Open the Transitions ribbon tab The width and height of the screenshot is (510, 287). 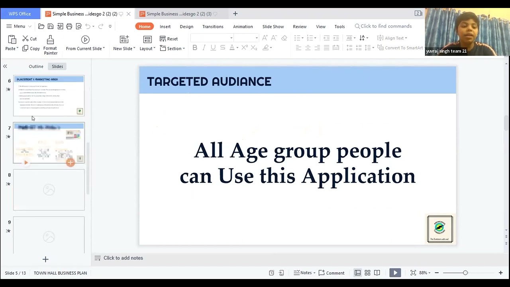click(213, 26)
